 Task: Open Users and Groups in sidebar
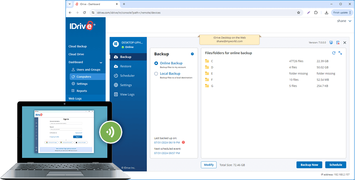pyautogui.click(x=88, y=70)
